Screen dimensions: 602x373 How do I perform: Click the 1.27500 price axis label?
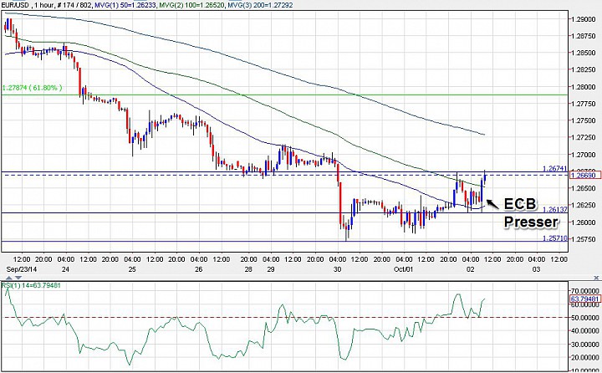tap(584, 120)
